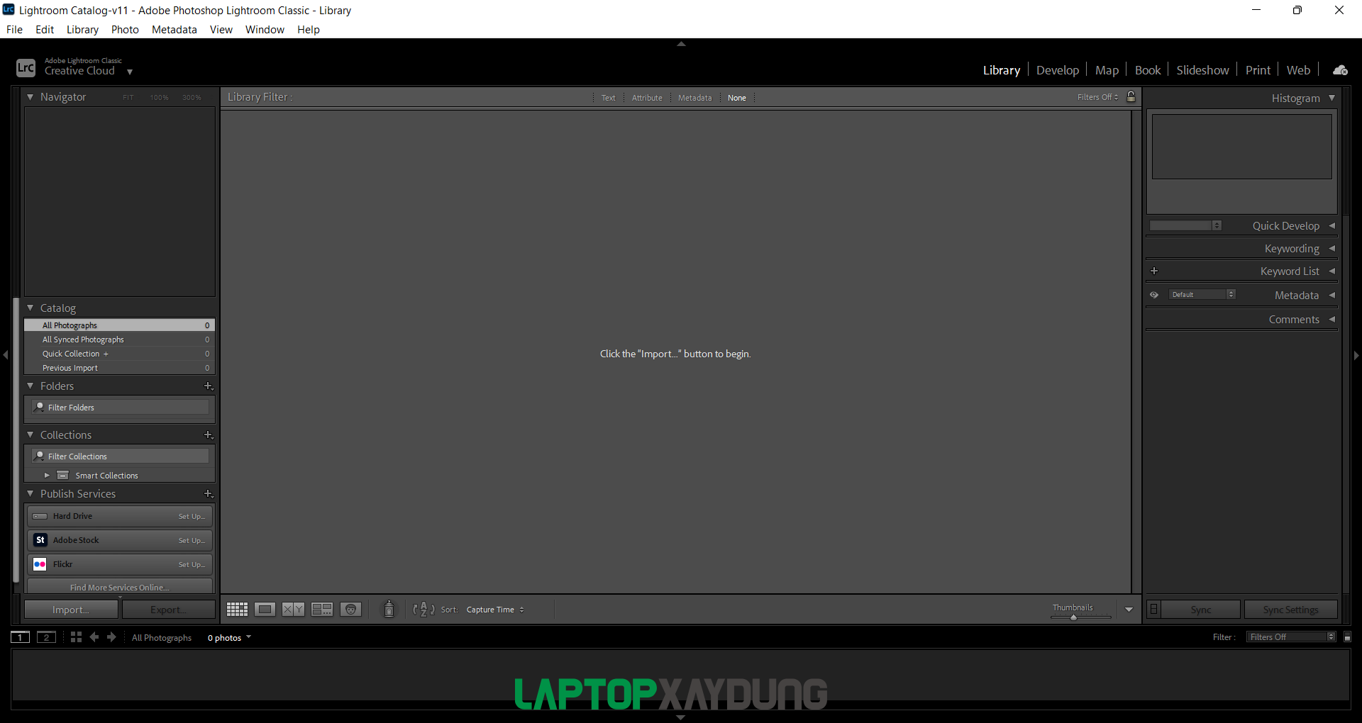
Task: Switch to the Develop module
Action: 1058,69
